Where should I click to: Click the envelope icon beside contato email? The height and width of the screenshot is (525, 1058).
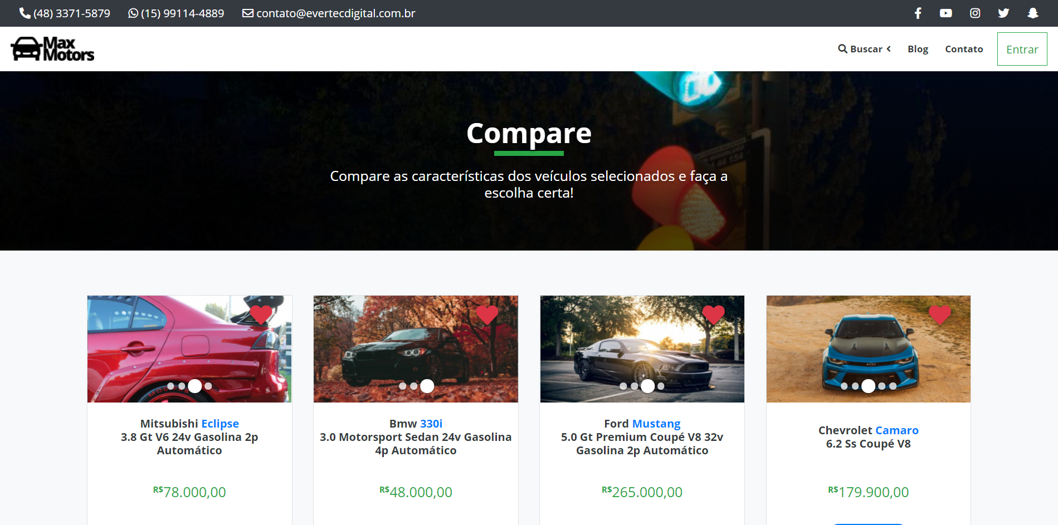tap(248, 13)
